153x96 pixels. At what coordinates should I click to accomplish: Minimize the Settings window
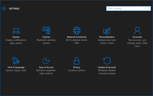click(x=135, y=3)
